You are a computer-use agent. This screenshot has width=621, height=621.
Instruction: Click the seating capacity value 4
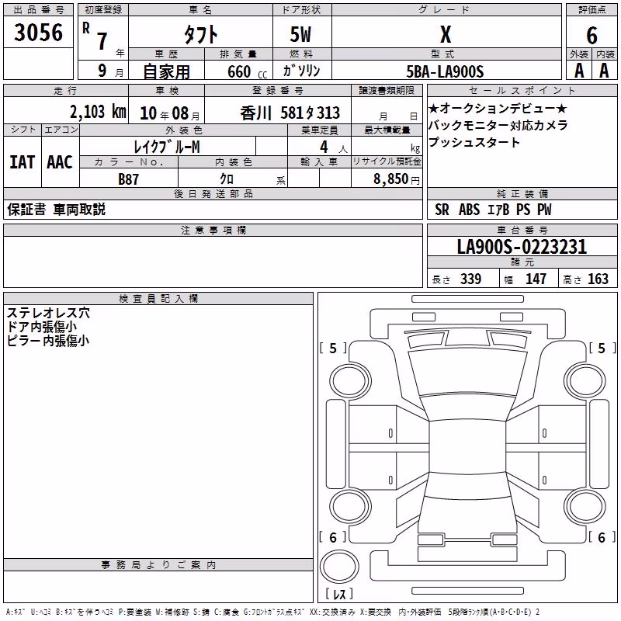point(324,147)
